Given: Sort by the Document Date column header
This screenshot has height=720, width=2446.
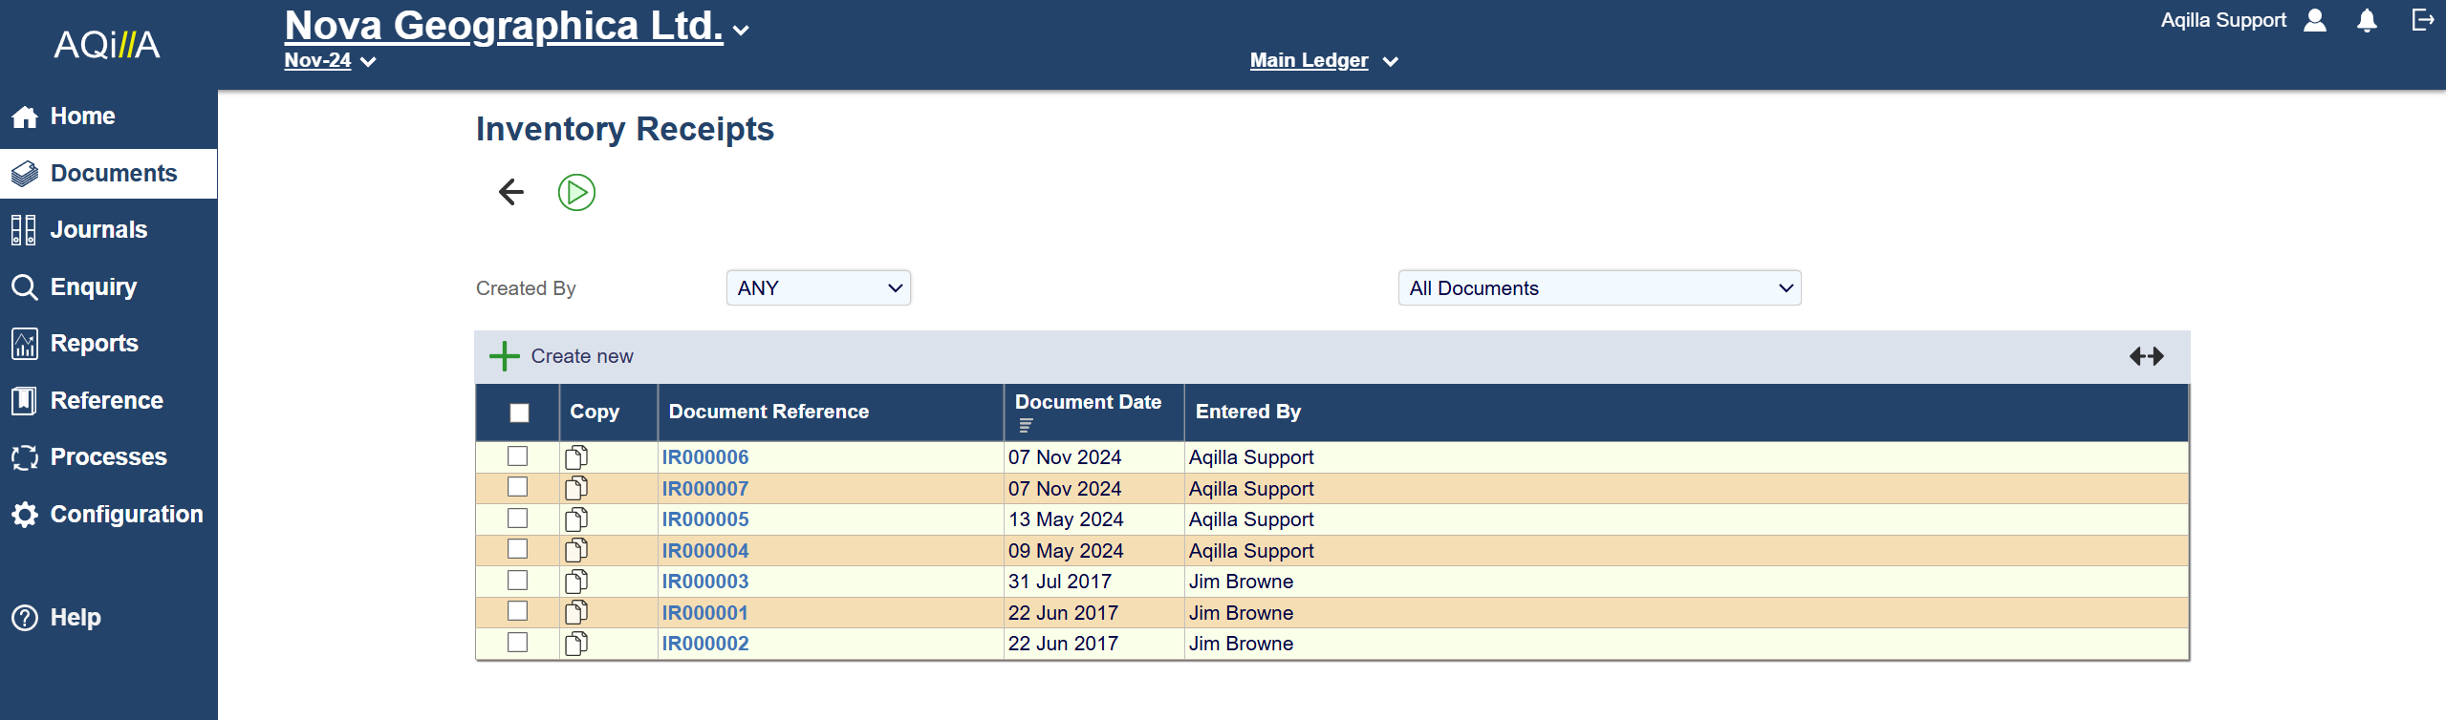Looking at the screenshot, I should click(1088, 403).
